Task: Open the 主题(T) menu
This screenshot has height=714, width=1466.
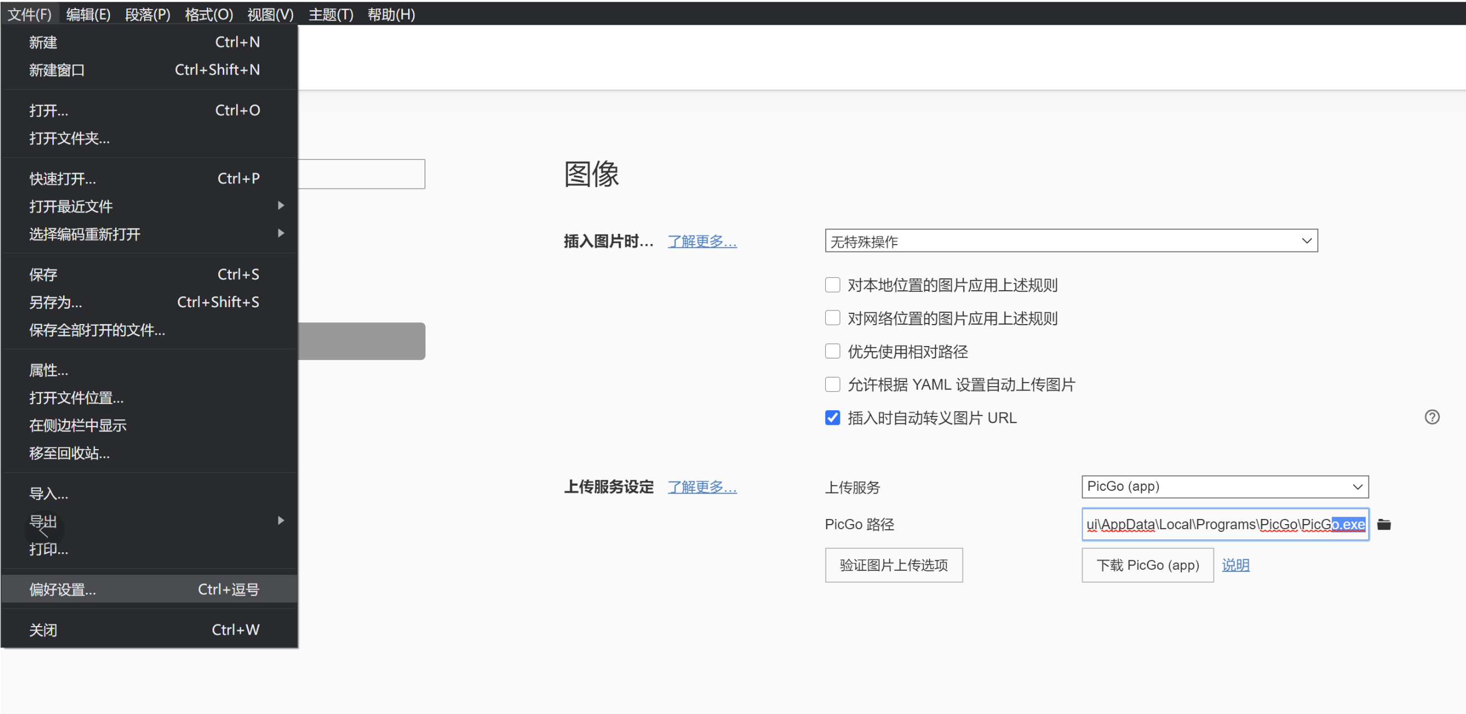Action: 331,14
